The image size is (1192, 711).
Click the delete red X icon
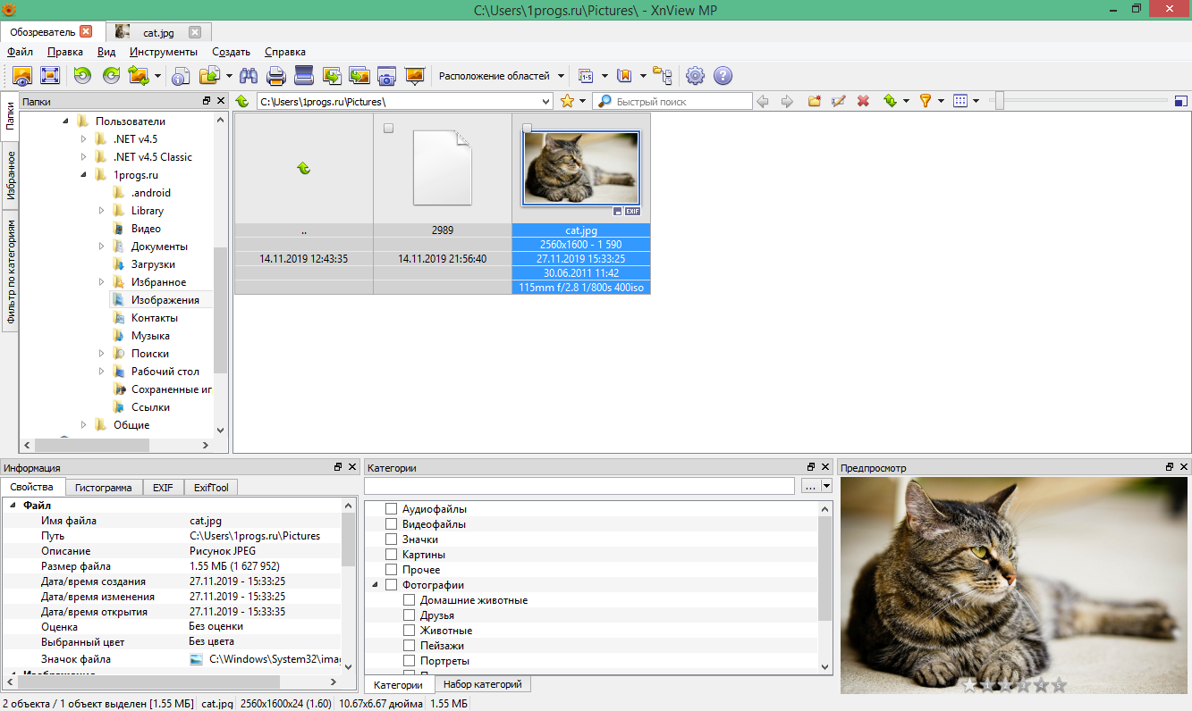[863, 100]
